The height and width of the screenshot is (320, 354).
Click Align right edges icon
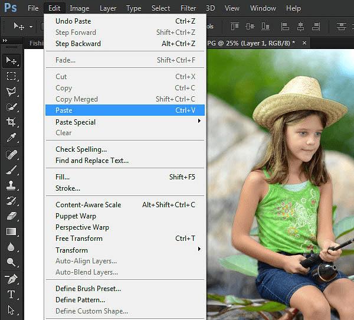316,26
